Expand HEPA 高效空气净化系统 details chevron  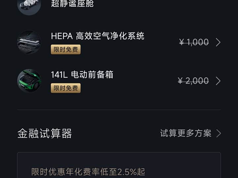point(218,42)
